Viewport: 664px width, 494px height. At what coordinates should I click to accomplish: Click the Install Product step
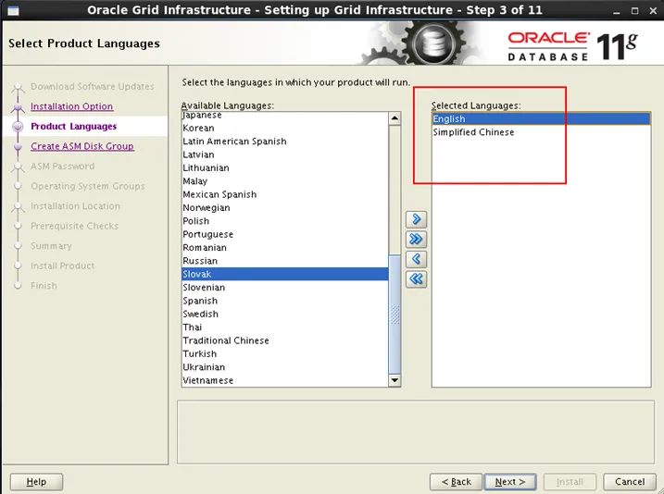pos(63,266)
